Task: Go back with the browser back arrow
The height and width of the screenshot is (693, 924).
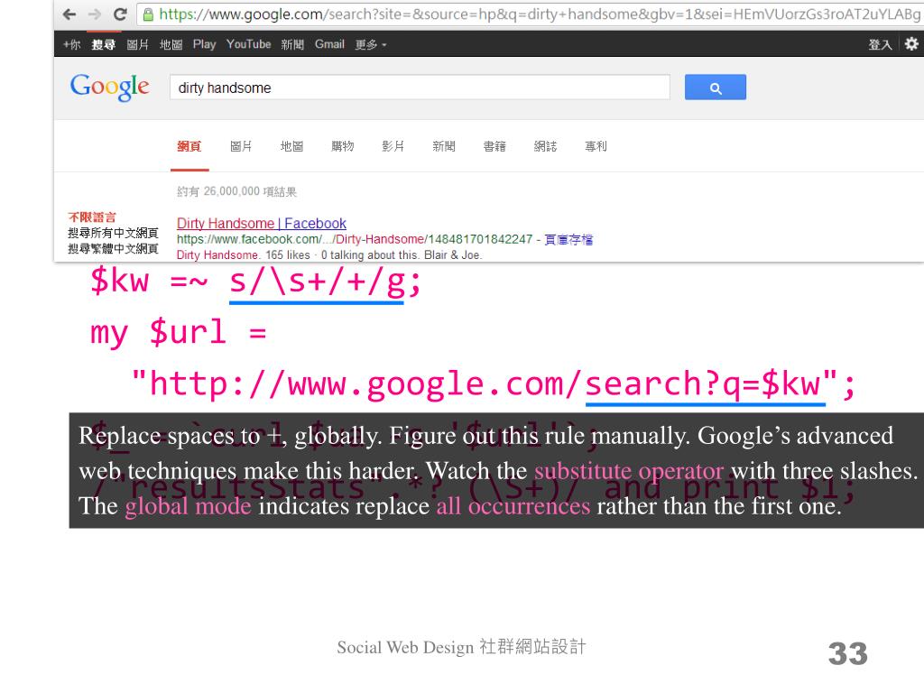Action: click(69, 14)
